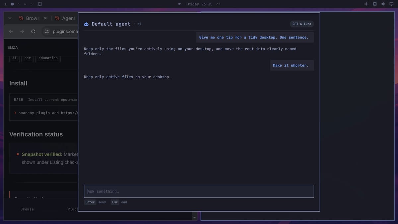
Task: Click the reply 'Keep only active files on your desktop.'
Action: (127, 77)
